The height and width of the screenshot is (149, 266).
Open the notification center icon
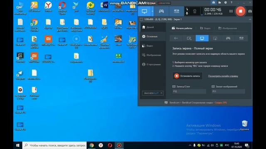247,145
